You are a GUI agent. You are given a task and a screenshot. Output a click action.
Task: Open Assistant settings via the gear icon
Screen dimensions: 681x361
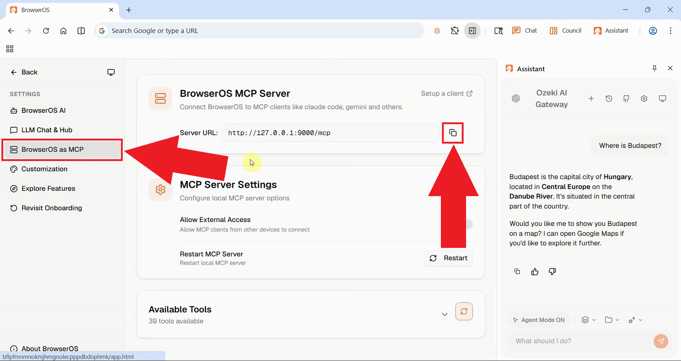(644, 99)
